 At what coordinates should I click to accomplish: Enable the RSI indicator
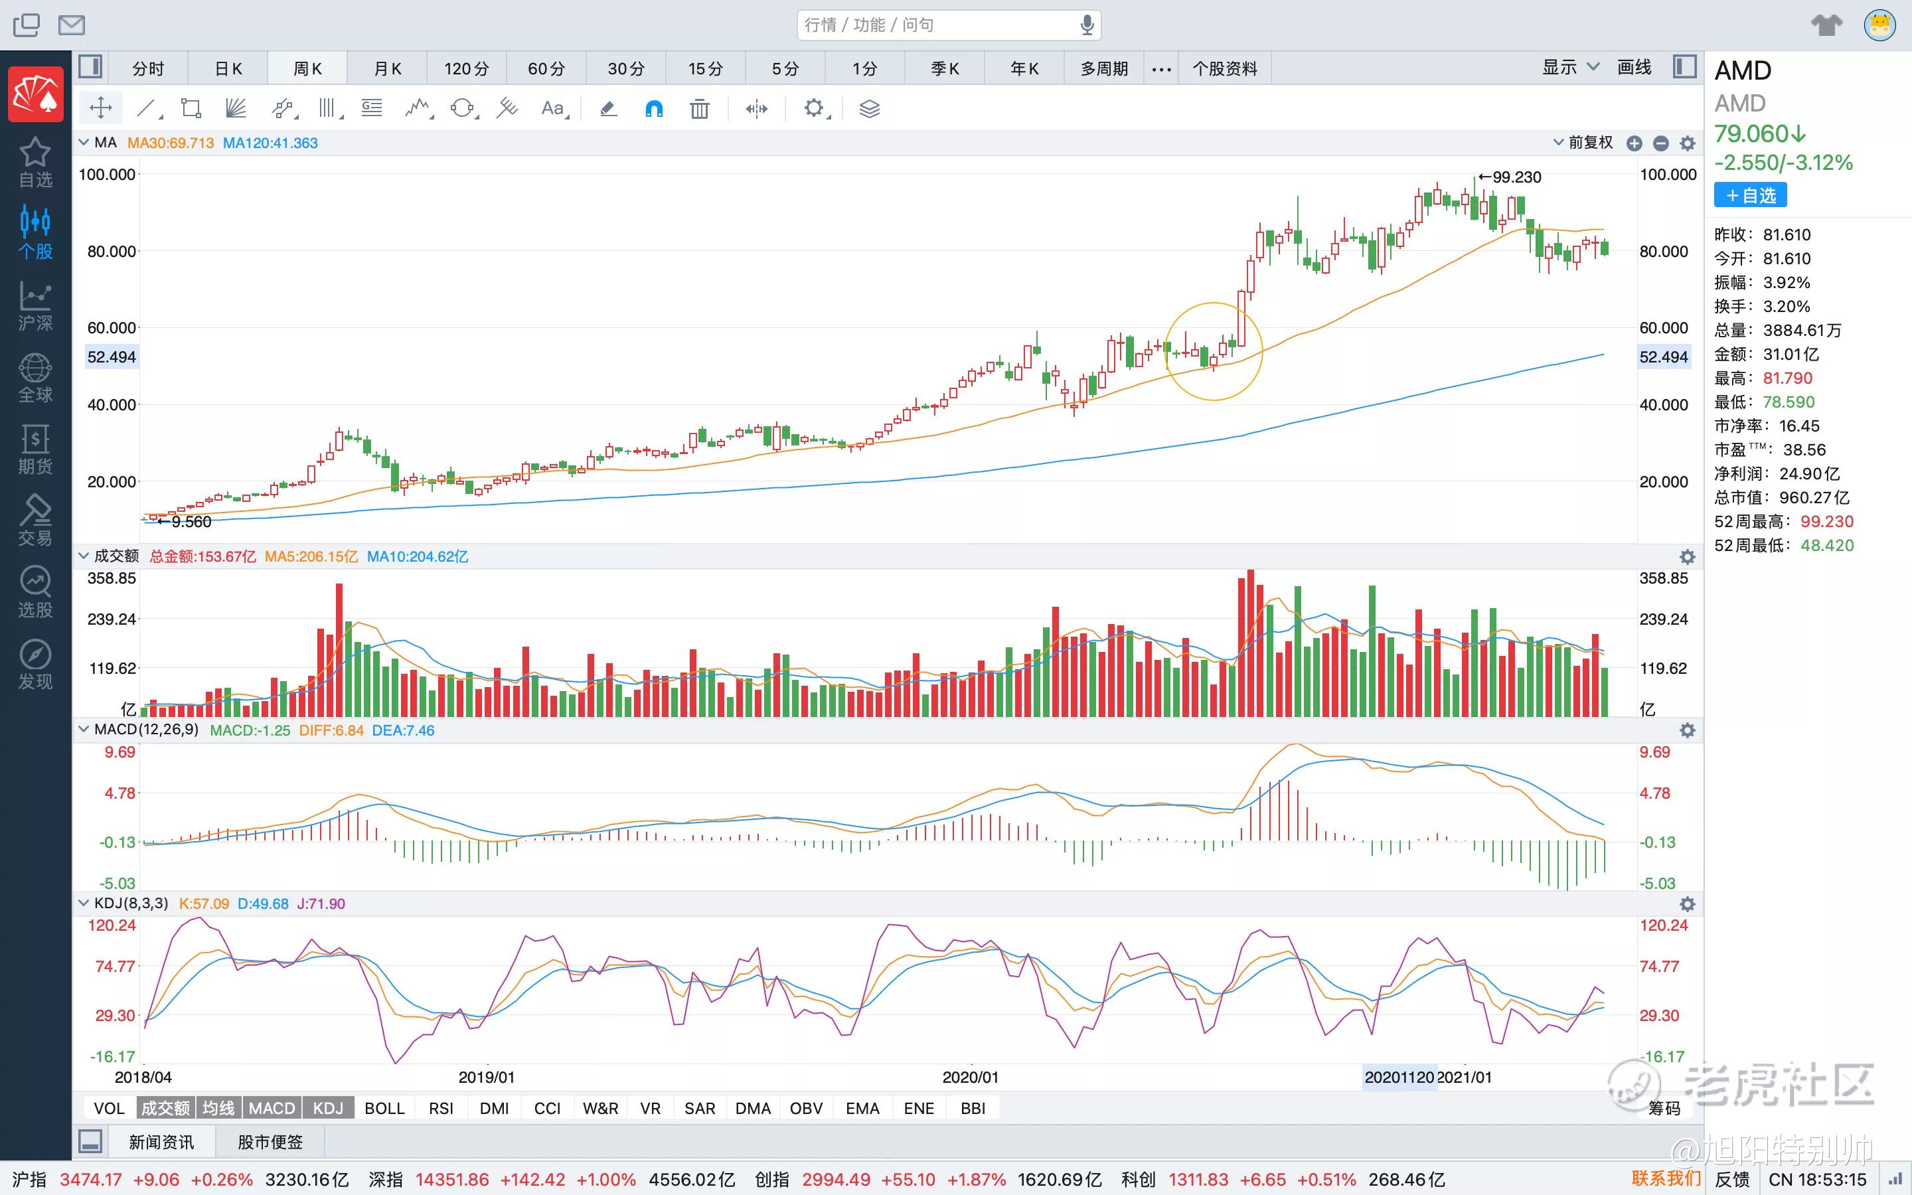(x=441, y=1108)
